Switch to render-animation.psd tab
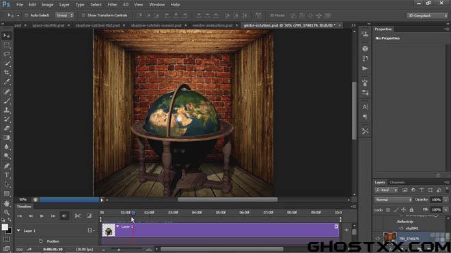 [213, 25]
